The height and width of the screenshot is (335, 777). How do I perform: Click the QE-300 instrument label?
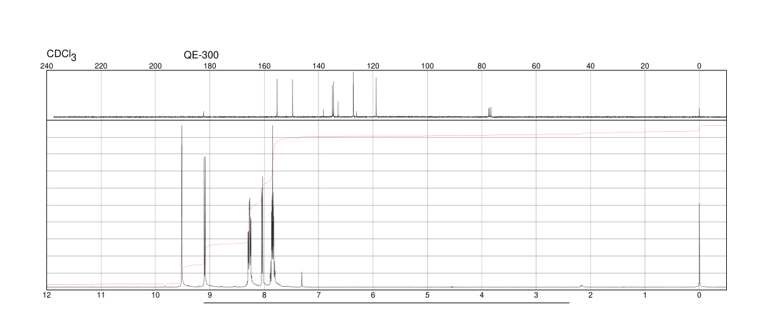[201, 55]
